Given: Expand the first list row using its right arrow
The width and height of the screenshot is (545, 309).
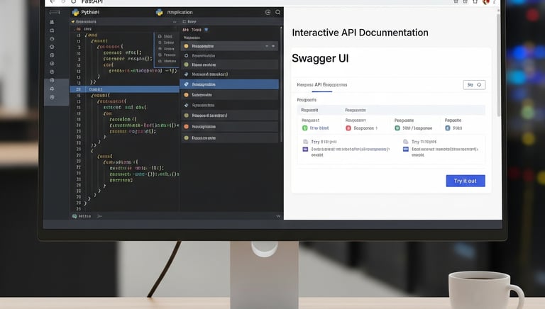Looking at the screenshot, I should [x=273, y=46].
